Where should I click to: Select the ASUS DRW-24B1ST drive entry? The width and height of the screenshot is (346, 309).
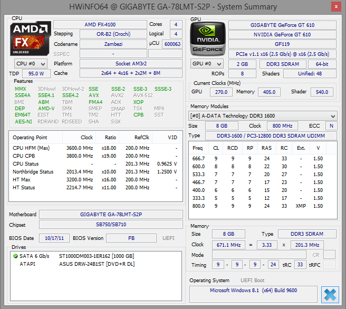click(x=97, y=264)
